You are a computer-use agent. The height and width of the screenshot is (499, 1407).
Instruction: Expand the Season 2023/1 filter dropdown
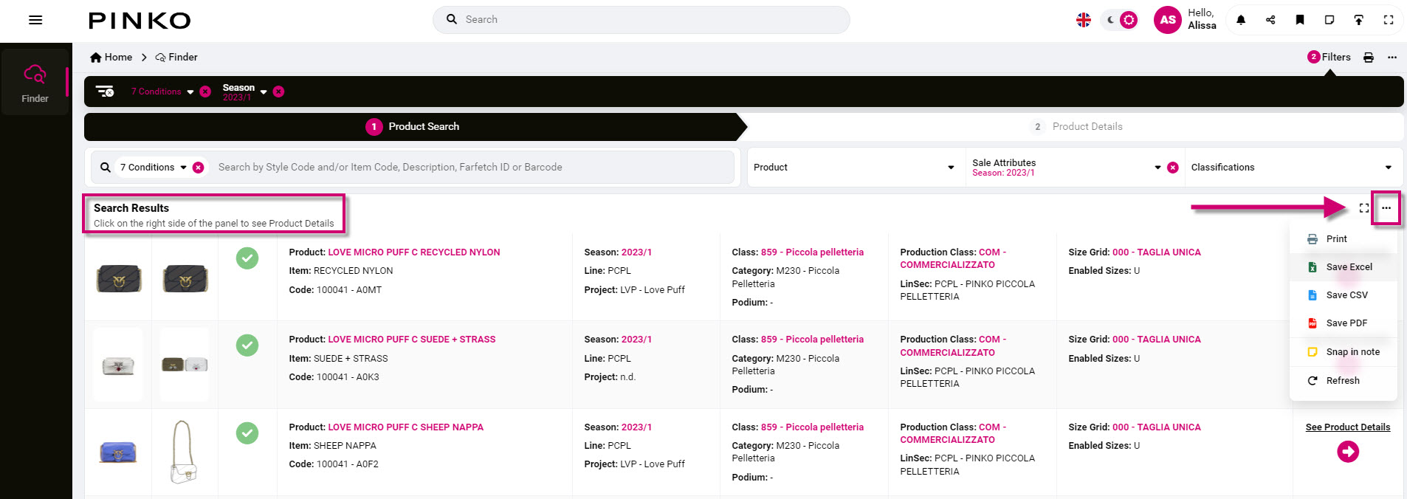tap(264, 92)
